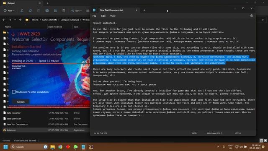Click Games SSD (M:) in the breadcrumb
This screenshot has width=268, height=151.
pyautogui.click(x=49, y=20)
